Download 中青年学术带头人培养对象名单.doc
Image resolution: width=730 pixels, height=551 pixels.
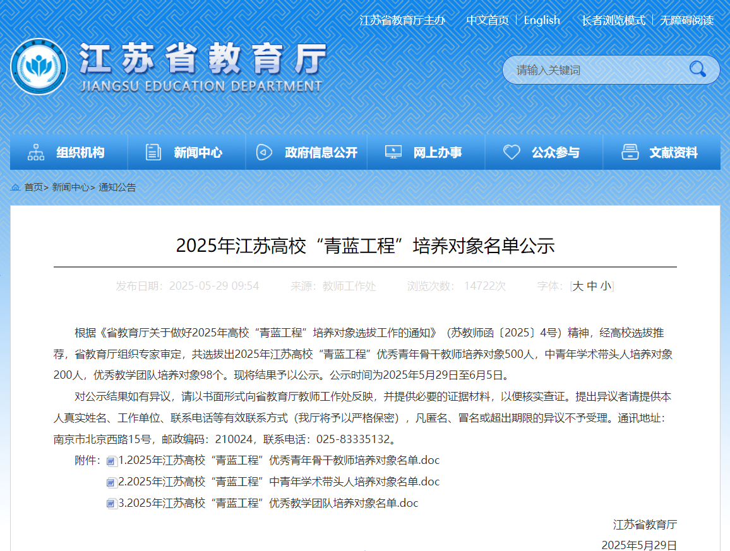coord(279,482)
